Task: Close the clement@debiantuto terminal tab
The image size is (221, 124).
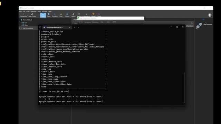Action: coord(69,28)
